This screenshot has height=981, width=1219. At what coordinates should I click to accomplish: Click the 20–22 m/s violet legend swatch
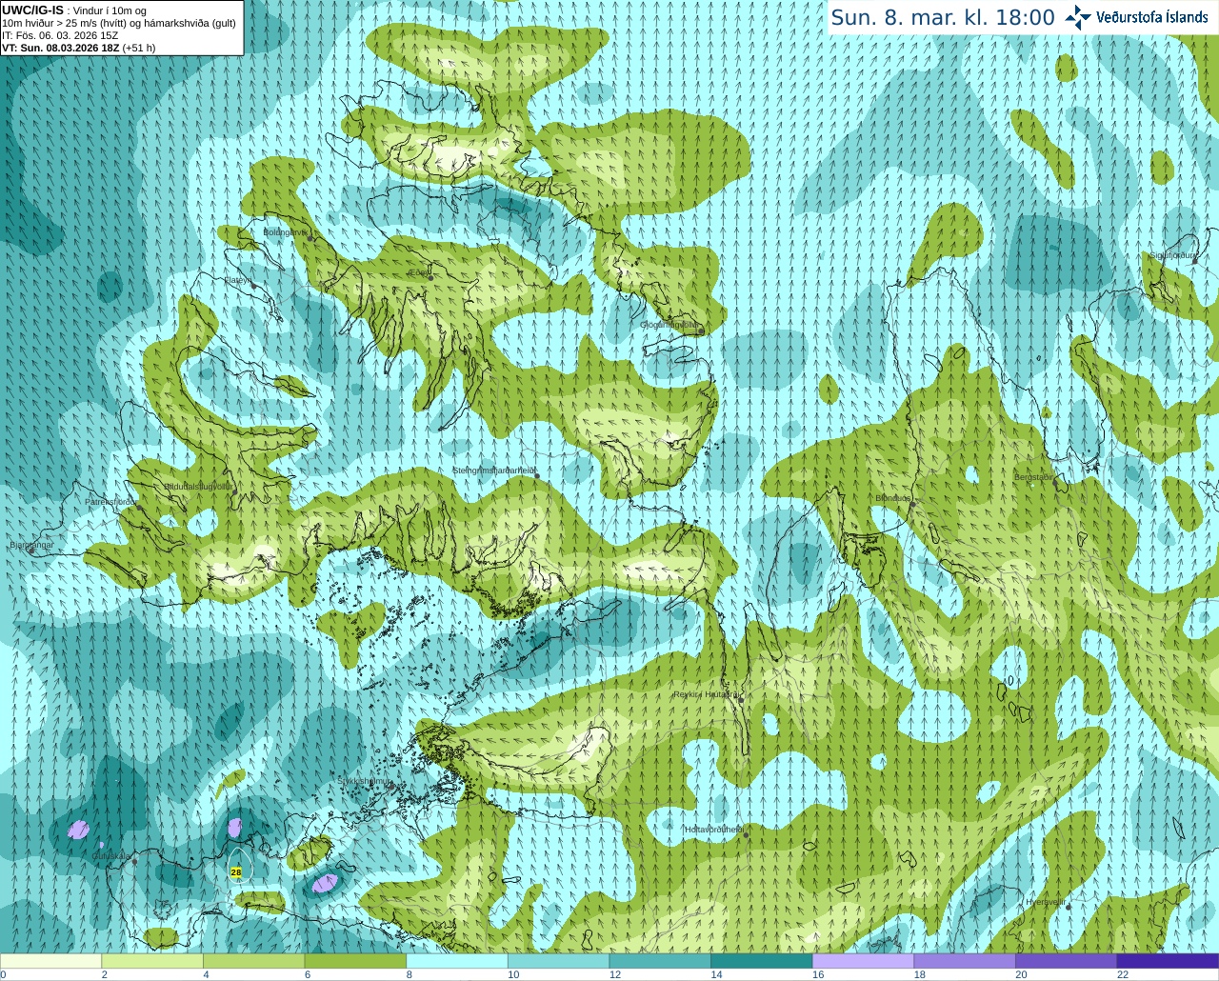1067,961
